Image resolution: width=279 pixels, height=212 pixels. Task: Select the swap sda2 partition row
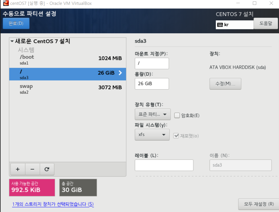(68, 89)
